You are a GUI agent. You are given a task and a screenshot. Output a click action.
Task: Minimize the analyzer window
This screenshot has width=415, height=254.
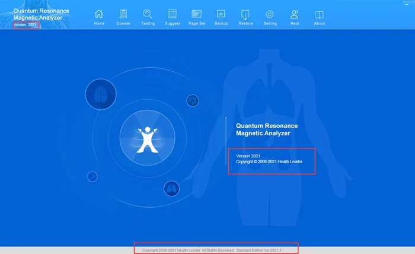coord(407,4)
